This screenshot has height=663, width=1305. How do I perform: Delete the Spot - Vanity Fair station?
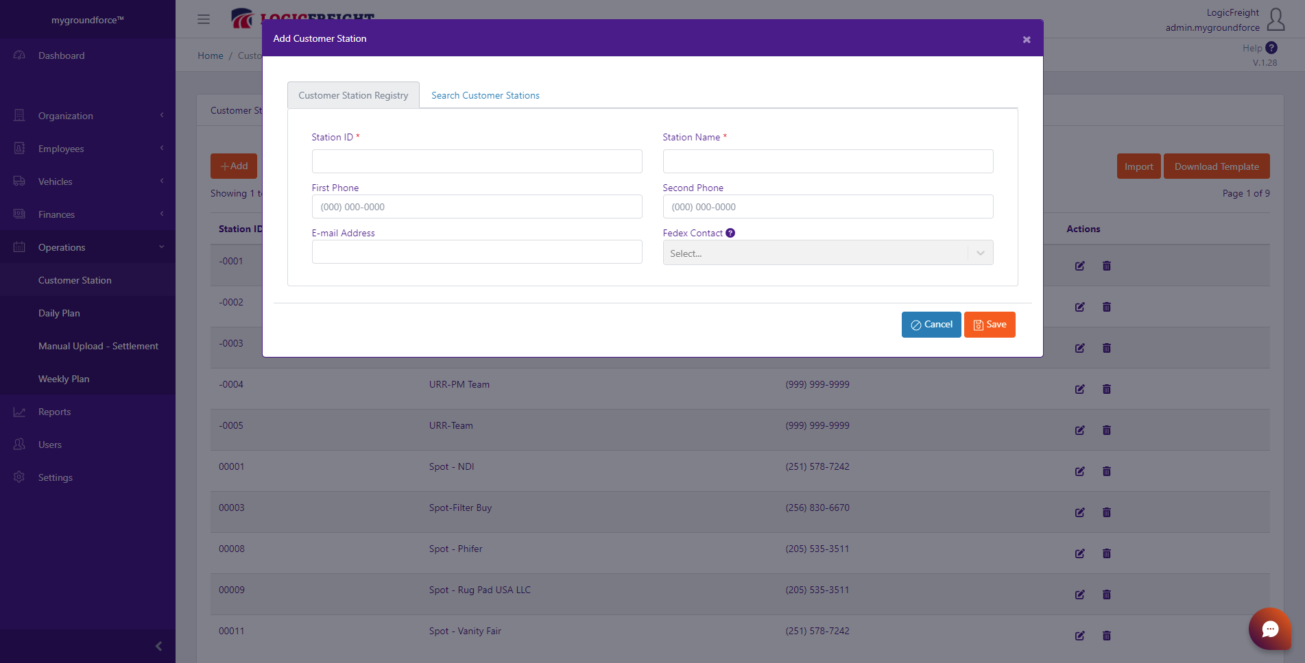(x=1107, y=636)
